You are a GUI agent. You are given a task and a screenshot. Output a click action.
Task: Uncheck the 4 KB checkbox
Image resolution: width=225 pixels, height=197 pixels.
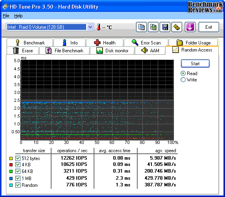tap(18, 165)
